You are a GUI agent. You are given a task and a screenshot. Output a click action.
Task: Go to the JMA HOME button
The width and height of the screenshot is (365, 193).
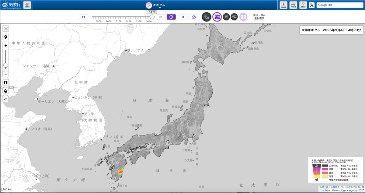[27, 5]
